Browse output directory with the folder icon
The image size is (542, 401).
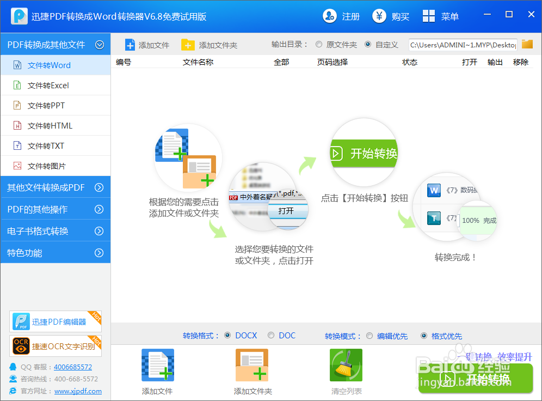click(527, 44)
